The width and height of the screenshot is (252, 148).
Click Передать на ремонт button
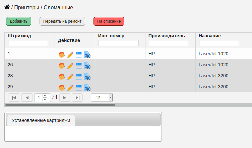pos(62,21)
